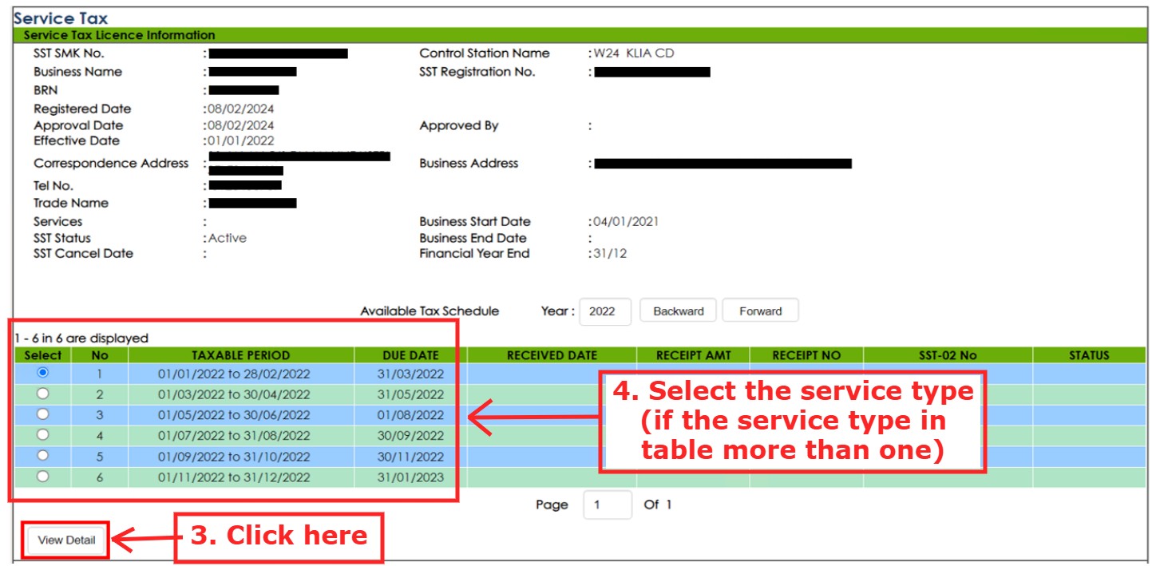Select radio button for period 01/03/2022 to 30/04/2022

(x=43, y=394)
